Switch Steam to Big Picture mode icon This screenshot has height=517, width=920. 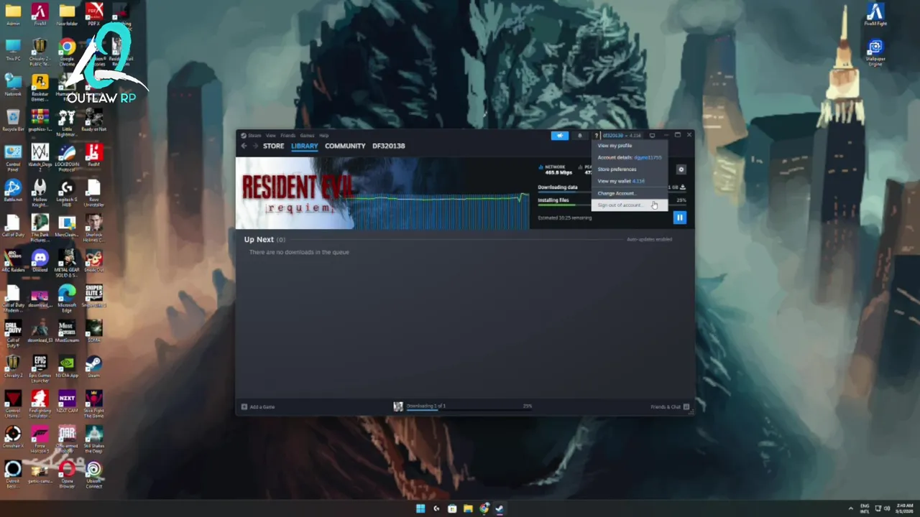(652, 135)
